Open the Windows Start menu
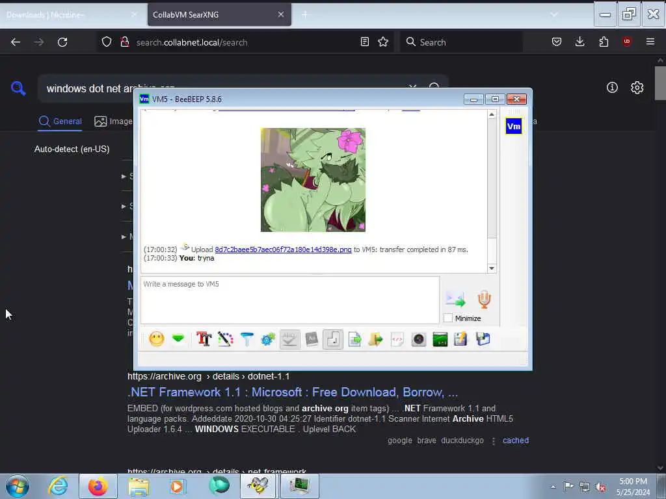The image size is (666, 499). pos(18,486)
